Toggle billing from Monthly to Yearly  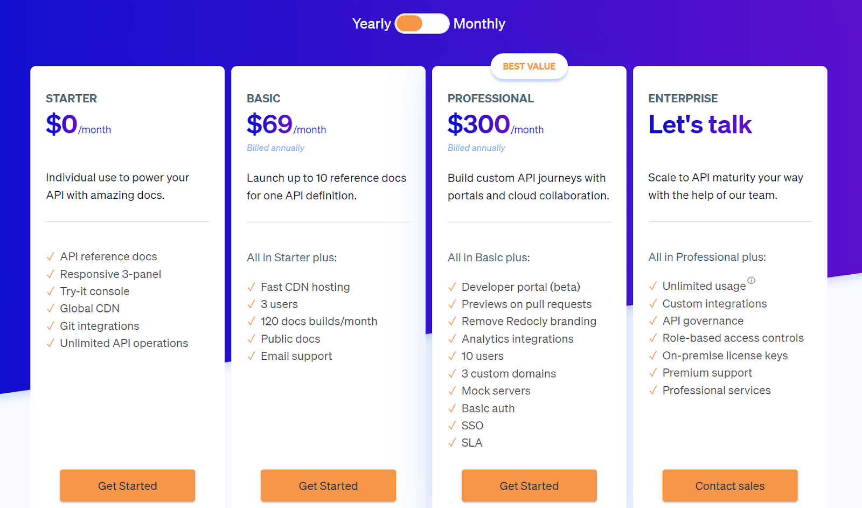click(x=371, y=23)
